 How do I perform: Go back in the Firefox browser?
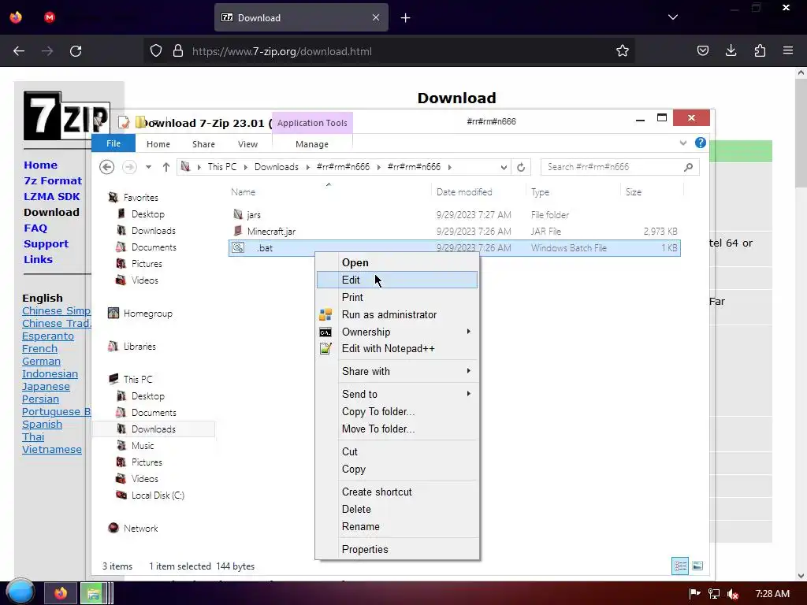tap(19, 51)
